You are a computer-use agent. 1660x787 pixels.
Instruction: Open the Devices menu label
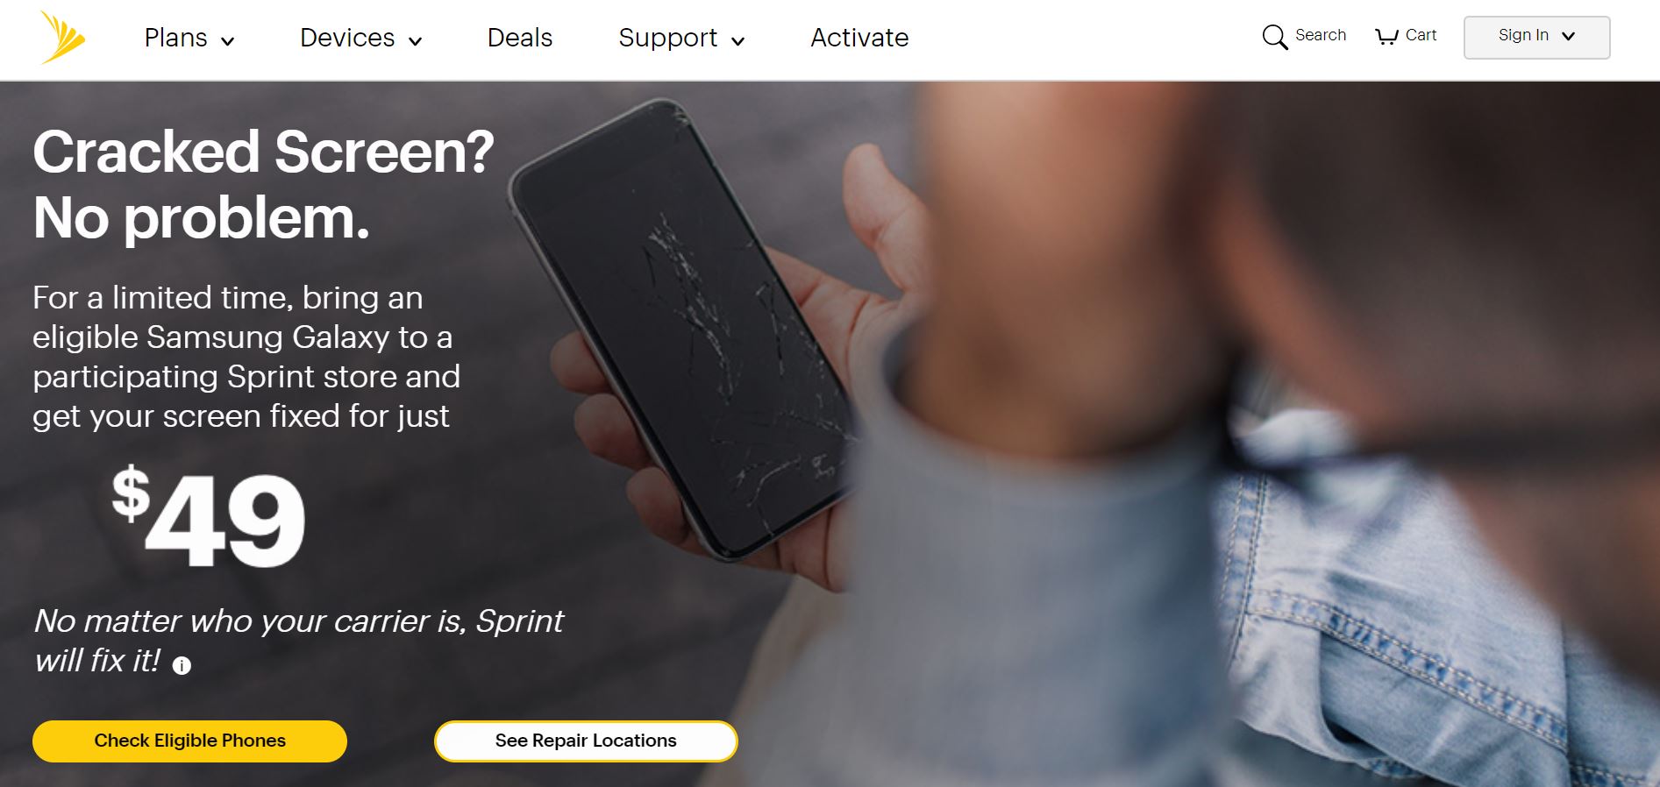pos(347,38)
